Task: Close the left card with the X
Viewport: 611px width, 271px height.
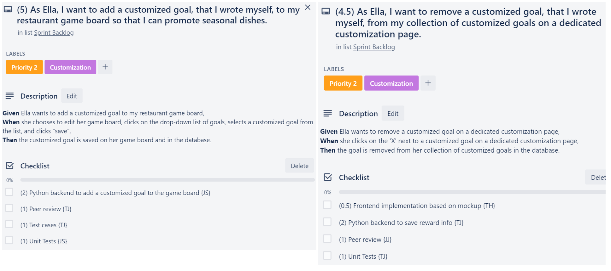Action: click(308, 7)
